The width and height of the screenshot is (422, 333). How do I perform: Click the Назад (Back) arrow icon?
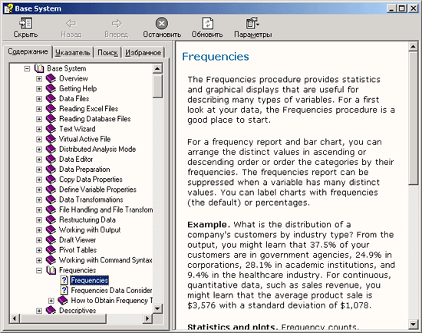pos(71,24)
